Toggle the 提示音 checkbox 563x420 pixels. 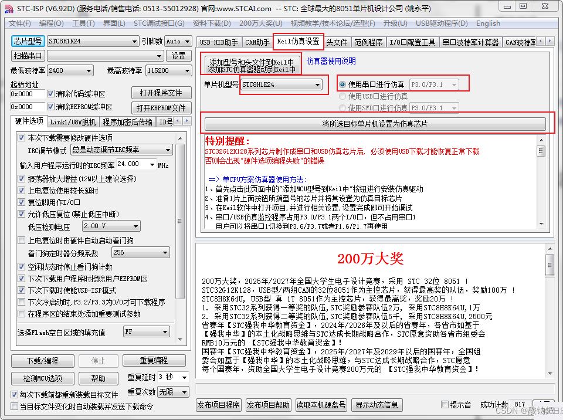click(445, 405)
